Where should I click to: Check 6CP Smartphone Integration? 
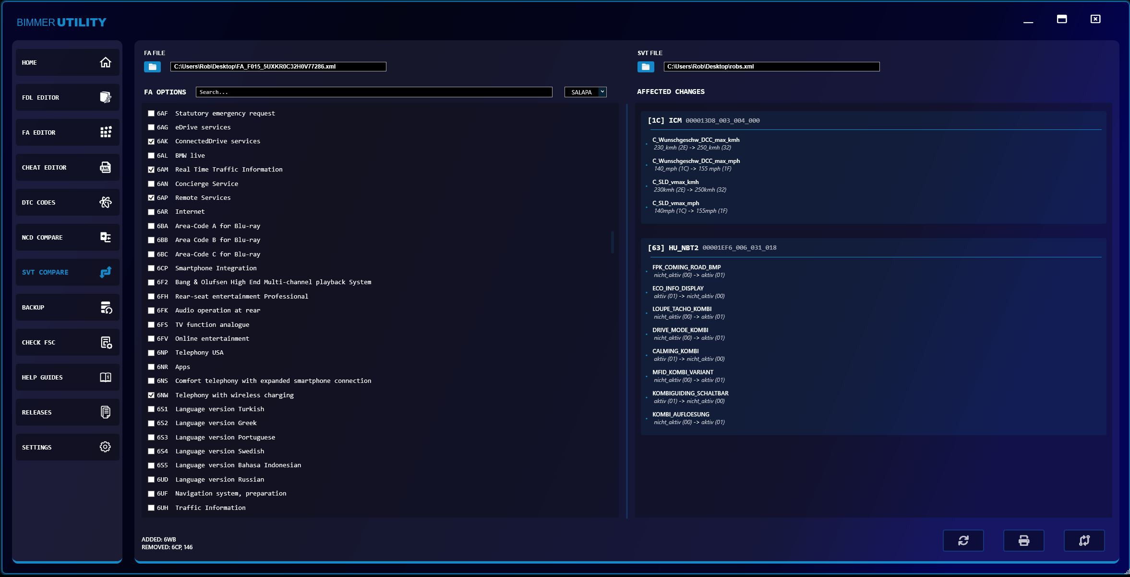[x=151, y=268]
